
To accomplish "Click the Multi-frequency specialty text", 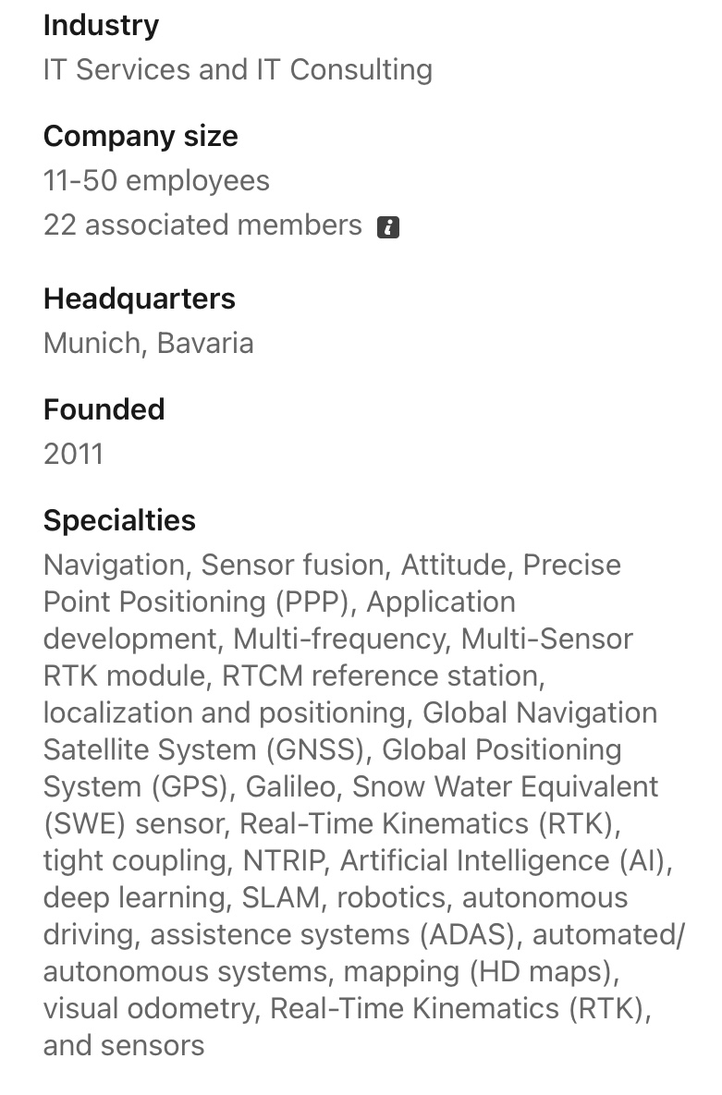I will point(339,639).
